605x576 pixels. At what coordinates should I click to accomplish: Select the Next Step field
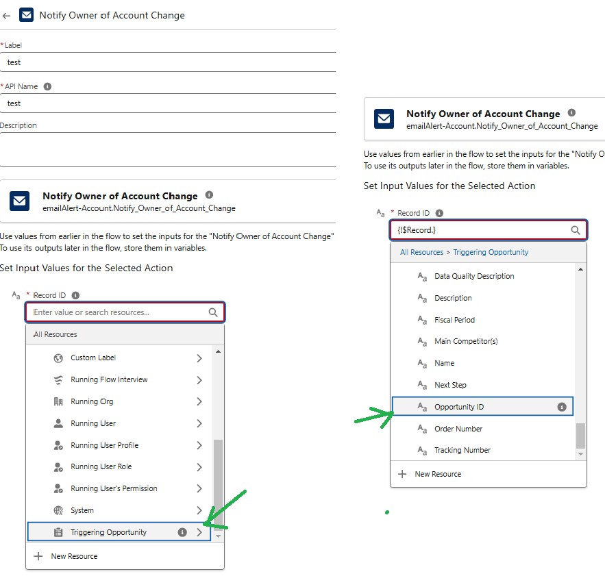tap(482, 385)
